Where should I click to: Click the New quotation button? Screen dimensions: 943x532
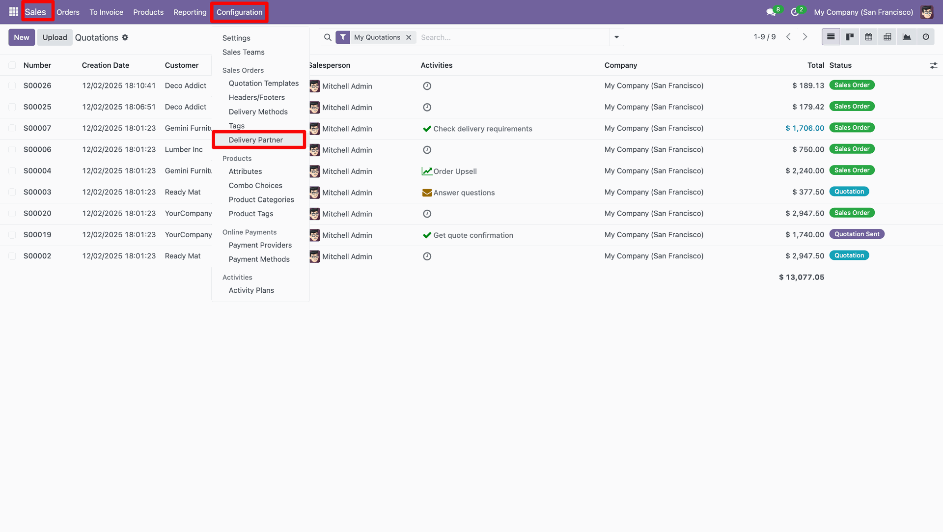21,37
